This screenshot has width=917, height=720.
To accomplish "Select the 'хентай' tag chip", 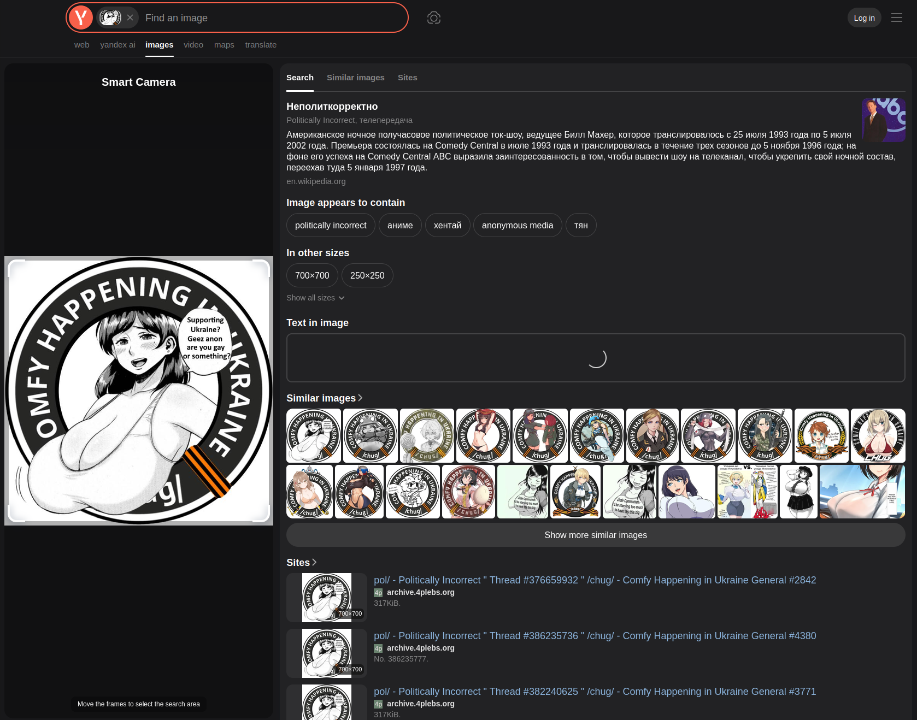I will pos(448,225).
